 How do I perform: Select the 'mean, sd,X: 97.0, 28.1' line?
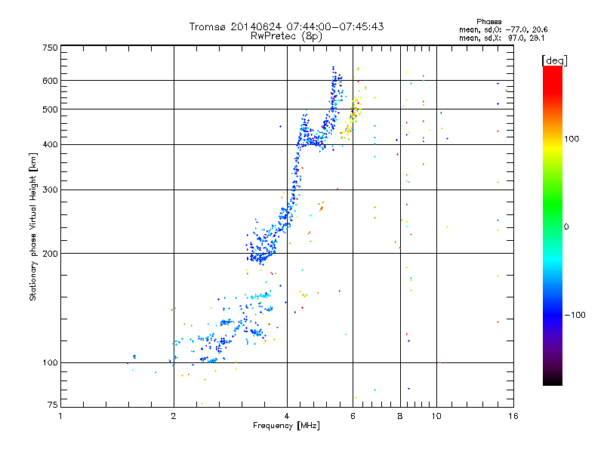click(501, 39)
